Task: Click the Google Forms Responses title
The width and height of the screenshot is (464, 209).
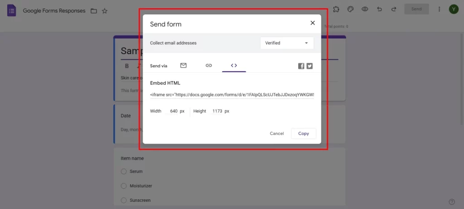Action: (x=54, y=11)
